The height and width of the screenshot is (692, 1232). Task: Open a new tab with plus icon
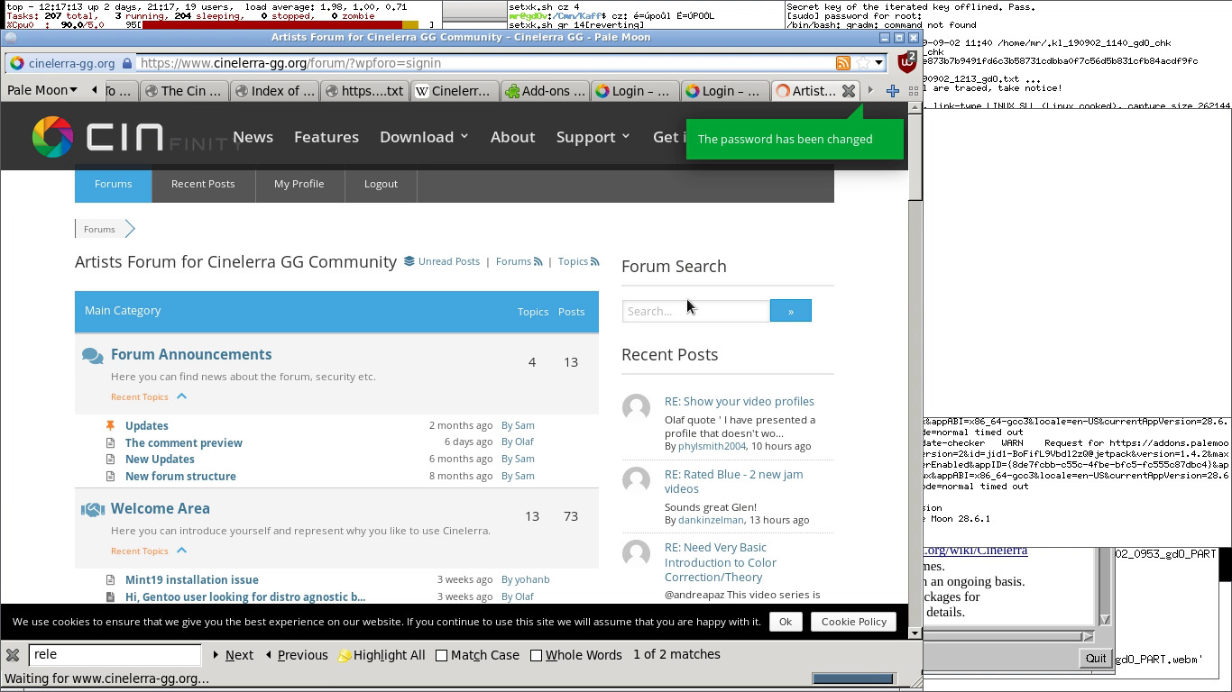point(892,91)
